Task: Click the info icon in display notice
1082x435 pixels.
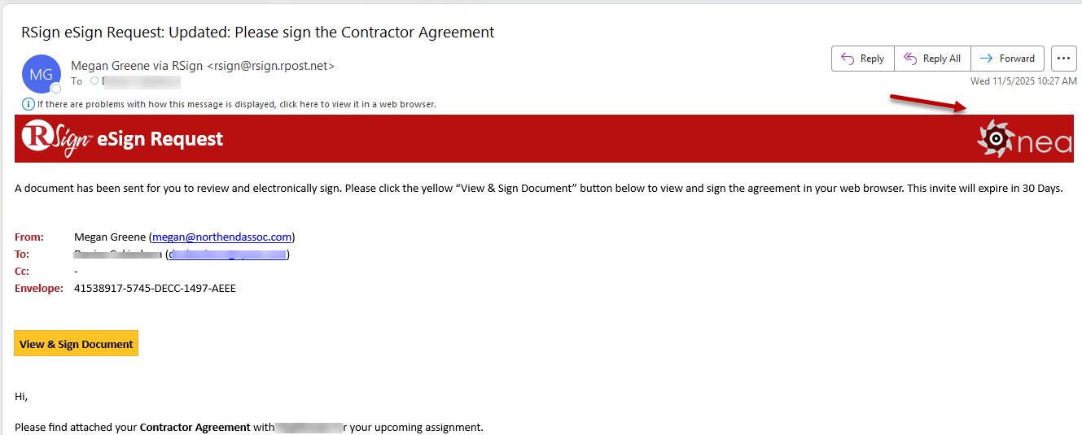Action: click(28, 104)
